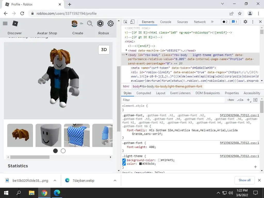Open the Event Listeners tab
This screenshot has height=198, width=264.
pyautogui.click(x=180, y=93)
